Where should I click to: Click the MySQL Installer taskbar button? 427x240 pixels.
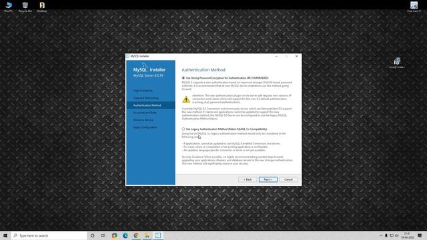[158, 235]
